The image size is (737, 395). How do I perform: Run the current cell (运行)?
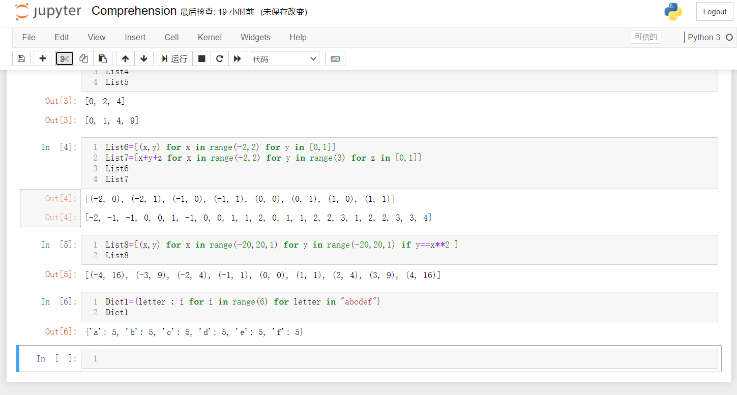coord(174,59)
